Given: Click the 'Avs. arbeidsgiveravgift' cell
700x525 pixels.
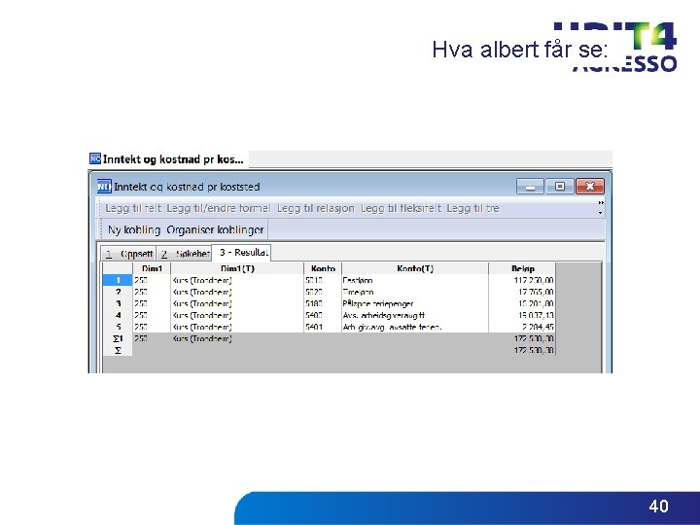Looking at the screenshot, I should (415, 315).
